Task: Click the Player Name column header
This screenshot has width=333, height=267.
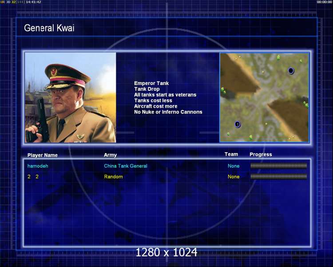Action: tap(43, 155)
